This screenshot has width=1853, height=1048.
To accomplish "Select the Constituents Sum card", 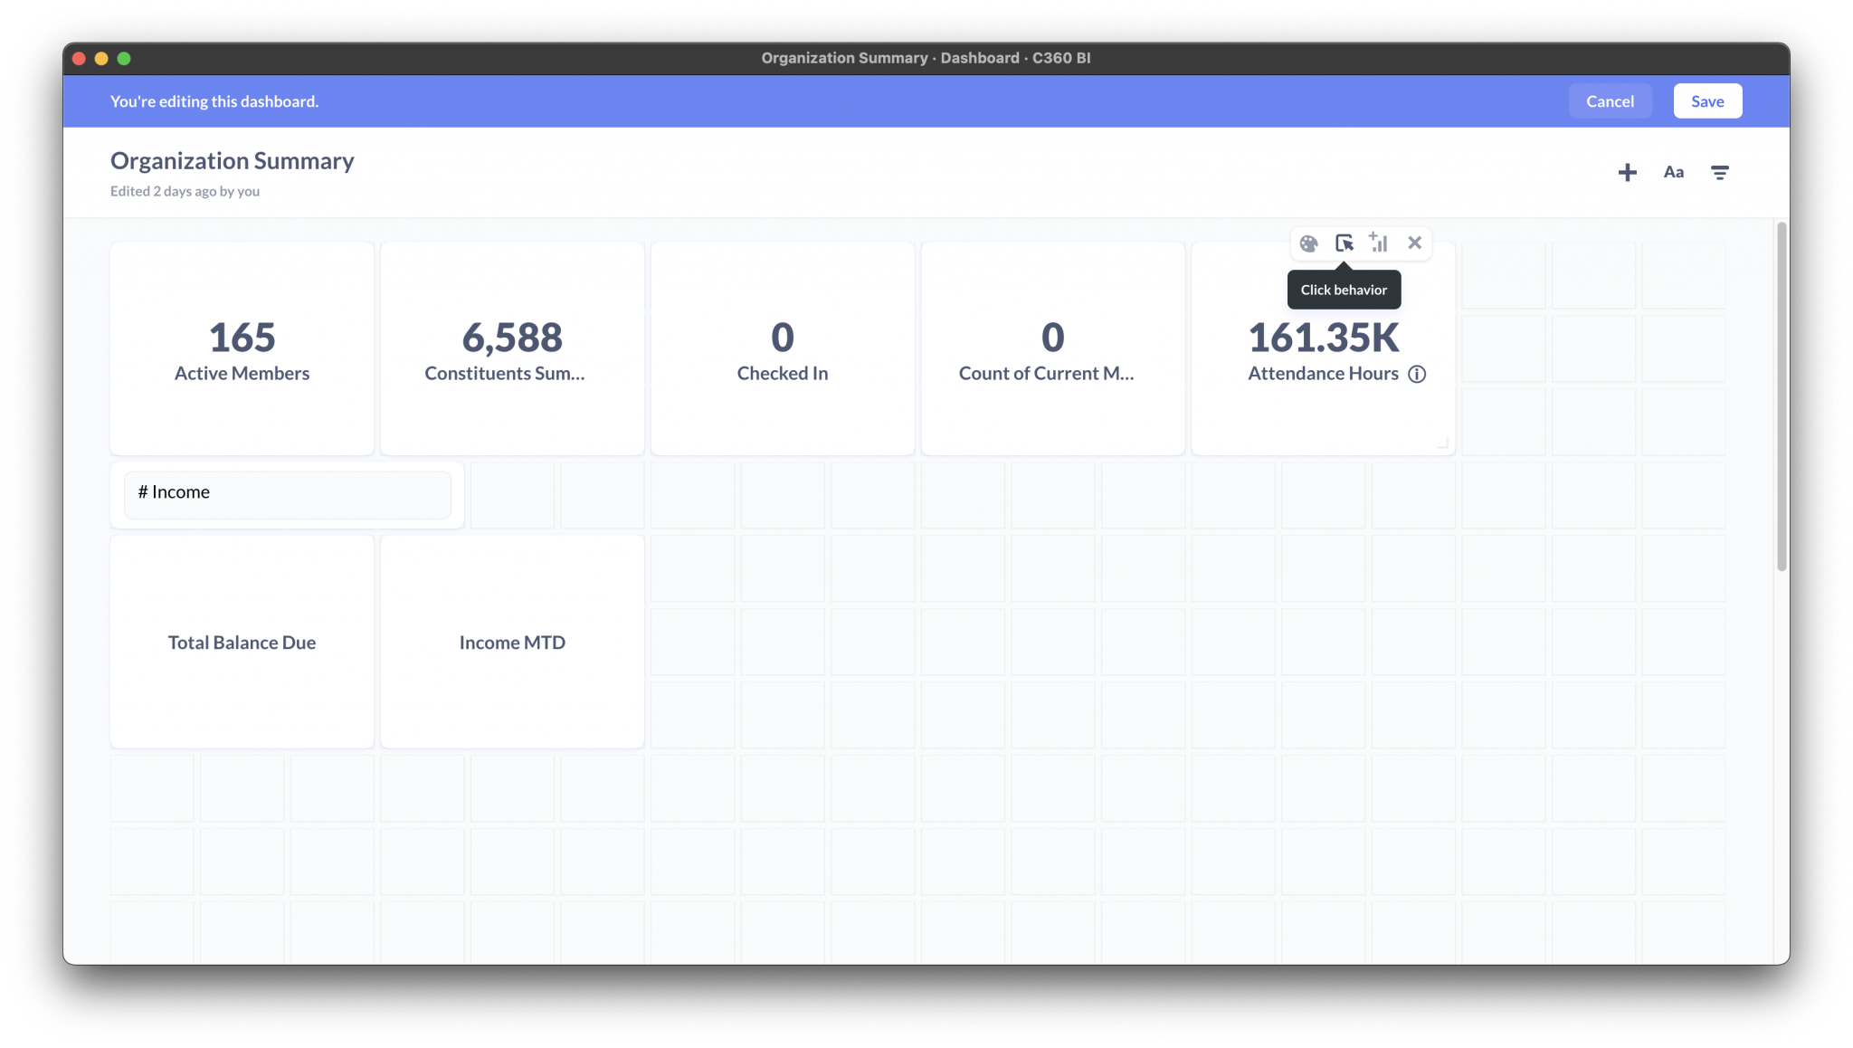I will (x=512, y=348).
